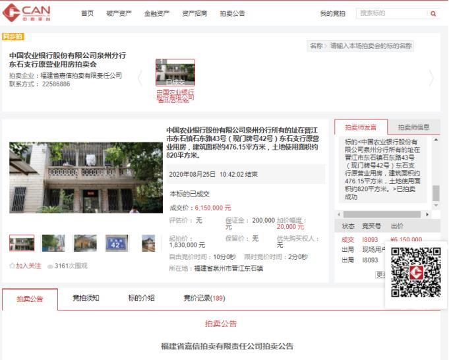This screenshot has height=360, width=449.
Task: Focus the 搜索标的 search field
Action: [392, 13]
